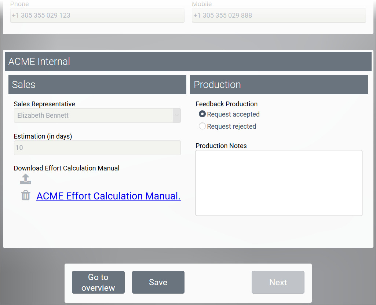The image size is (376, 305).
Task: Click the Download Effort Calculation Manual label
Action: pyautogui.click(x=66, y=168)
